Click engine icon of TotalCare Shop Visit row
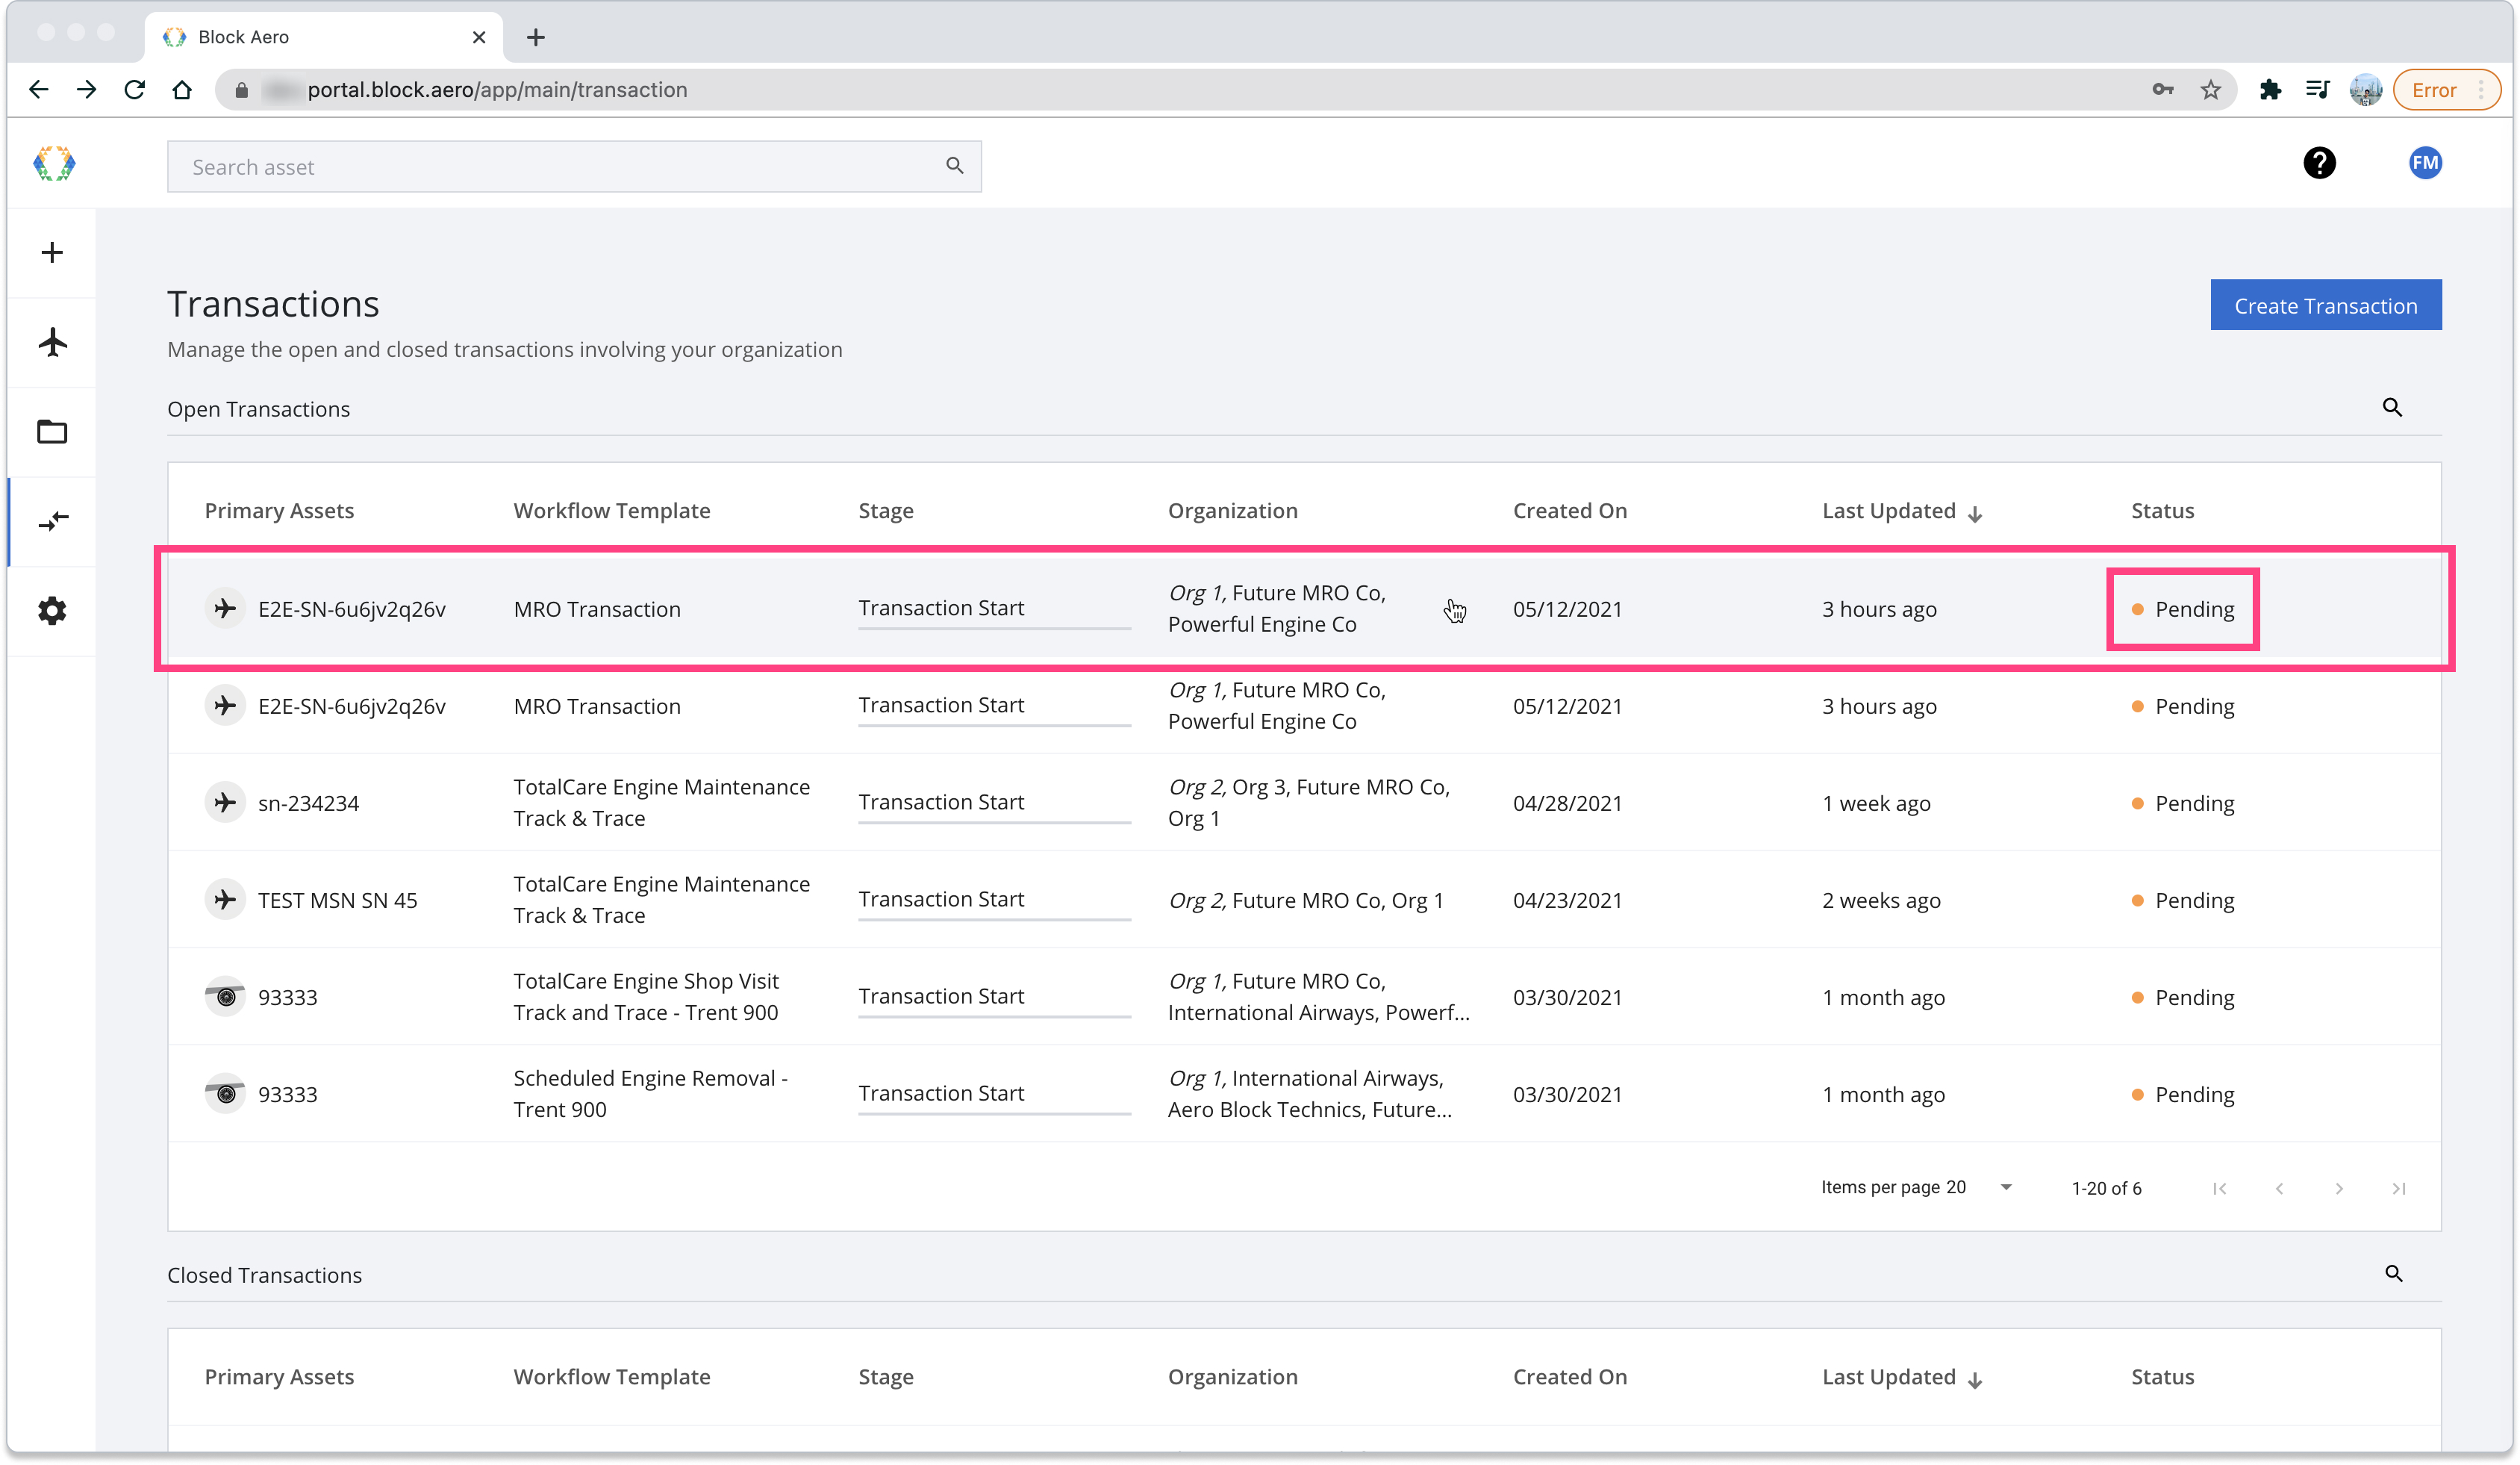Screen dimensions: 2520x1465 click(x=225, y=996)
